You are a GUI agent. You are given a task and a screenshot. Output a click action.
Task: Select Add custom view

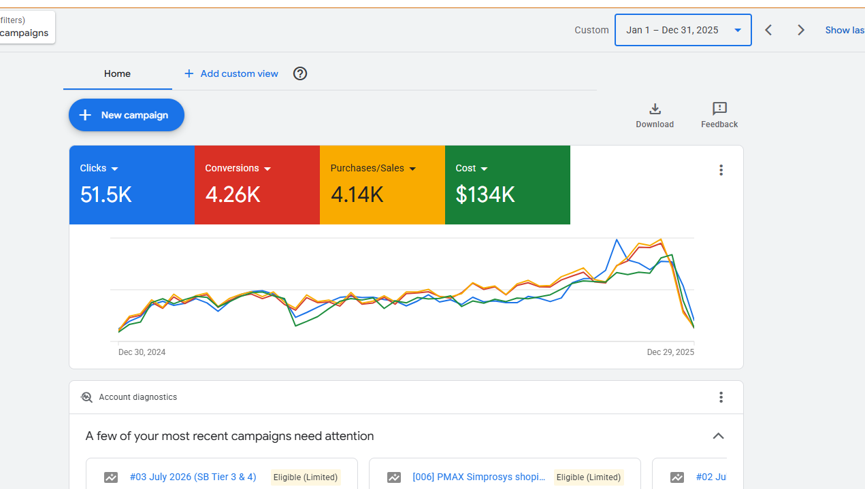[x=231, y=73]
